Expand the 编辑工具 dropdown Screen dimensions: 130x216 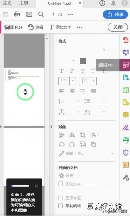pos(112,154)
